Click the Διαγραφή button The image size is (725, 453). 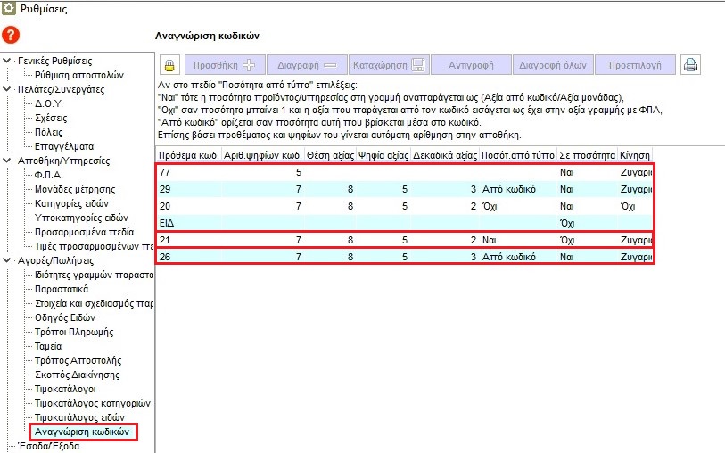pyautogui.click(x=307, y=65)
